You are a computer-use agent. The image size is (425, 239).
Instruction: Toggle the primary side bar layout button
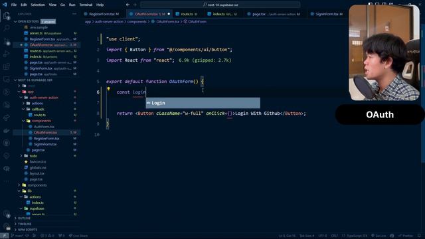pos(371,4)
